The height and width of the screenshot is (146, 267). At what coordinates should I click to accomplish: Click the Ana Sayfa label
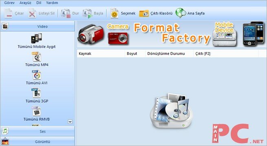[x=196, y=13]
